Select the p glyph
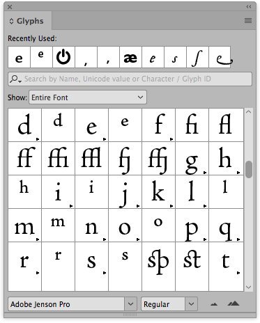This screenshot has width=260, height=323. coord(192,225)
